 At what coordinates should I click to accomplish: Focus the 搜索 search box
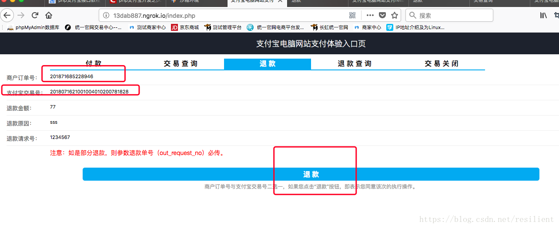pos(450,16)
